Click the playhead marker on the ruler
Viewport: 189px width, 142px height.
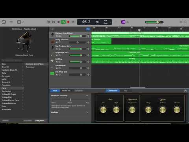click(x=139, y=30)
